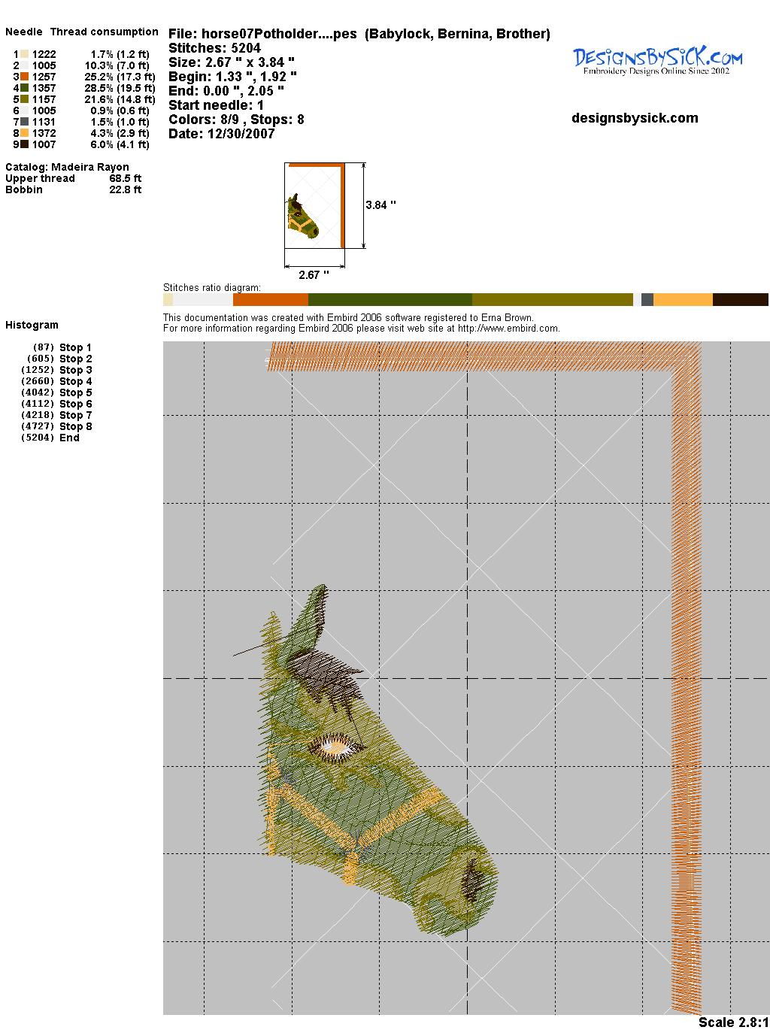Select the needle 7 gray thread swatch

coord(24,122)
